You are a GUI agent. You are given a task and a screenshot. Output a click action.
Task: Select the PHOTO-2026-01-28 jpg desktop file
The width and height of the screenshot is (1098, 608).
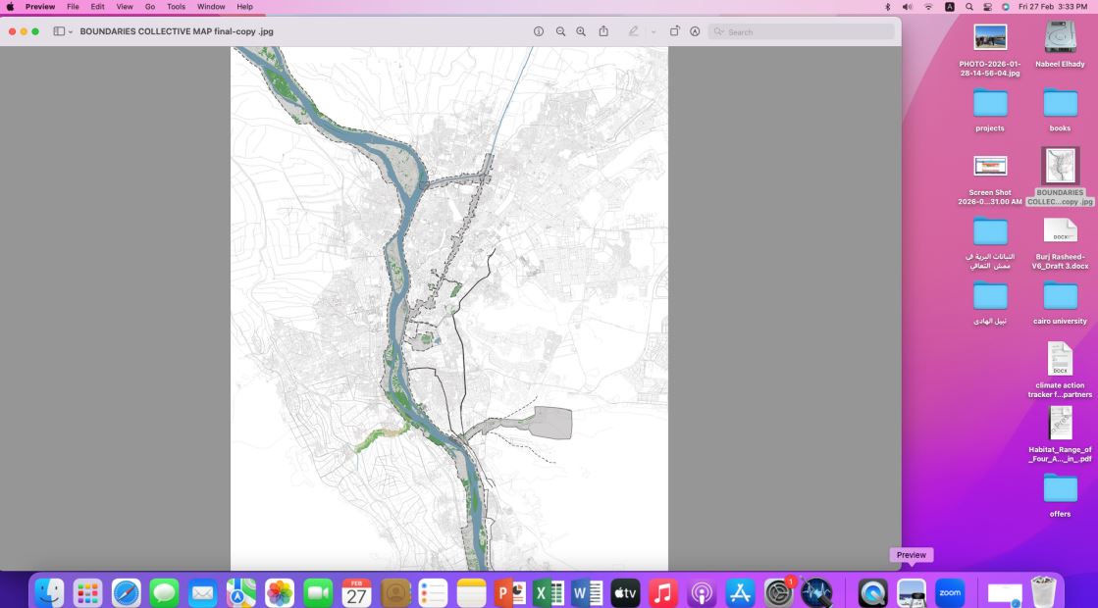click(x=989, y=49)
